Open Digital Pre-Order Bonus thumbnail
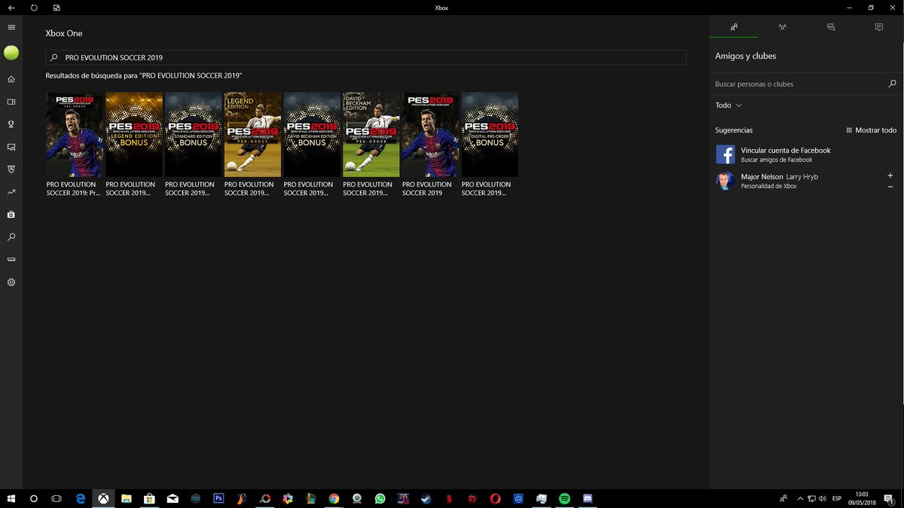 pos(490,135)
